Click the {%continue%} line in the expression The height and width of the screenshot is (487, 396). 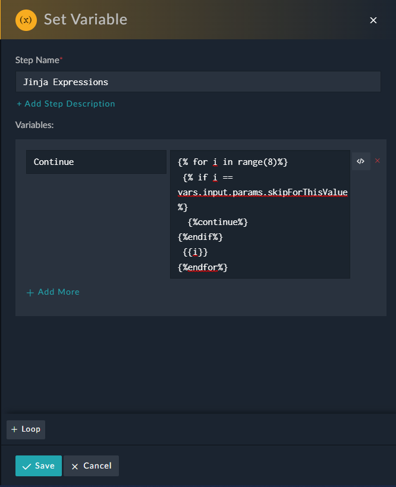218,222
